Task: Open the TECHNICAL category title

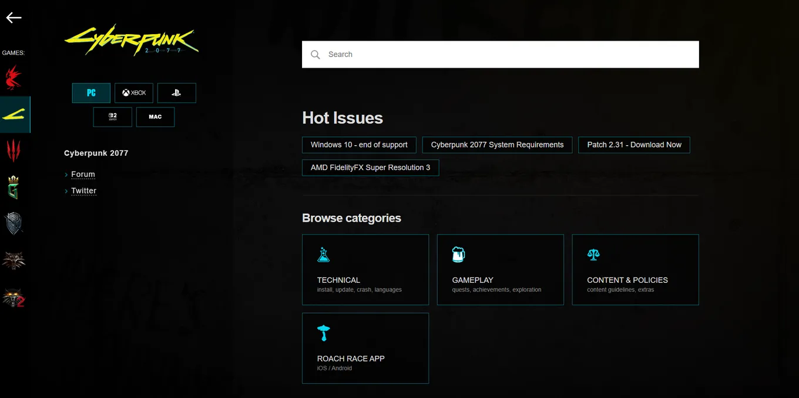Action: [338, 280]
